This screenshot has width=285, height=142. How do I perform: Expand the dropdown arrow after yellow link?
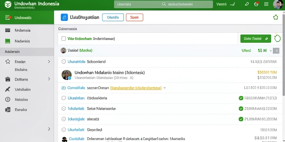point(164,88)
